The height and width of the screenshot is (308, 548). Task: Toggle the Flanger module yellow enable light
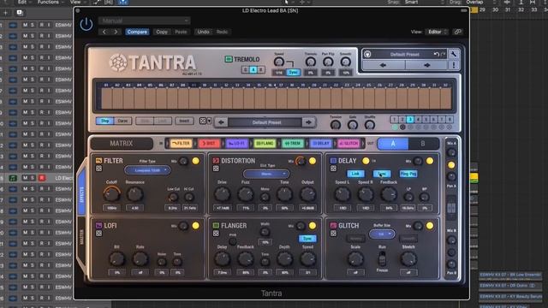point(313,226)
